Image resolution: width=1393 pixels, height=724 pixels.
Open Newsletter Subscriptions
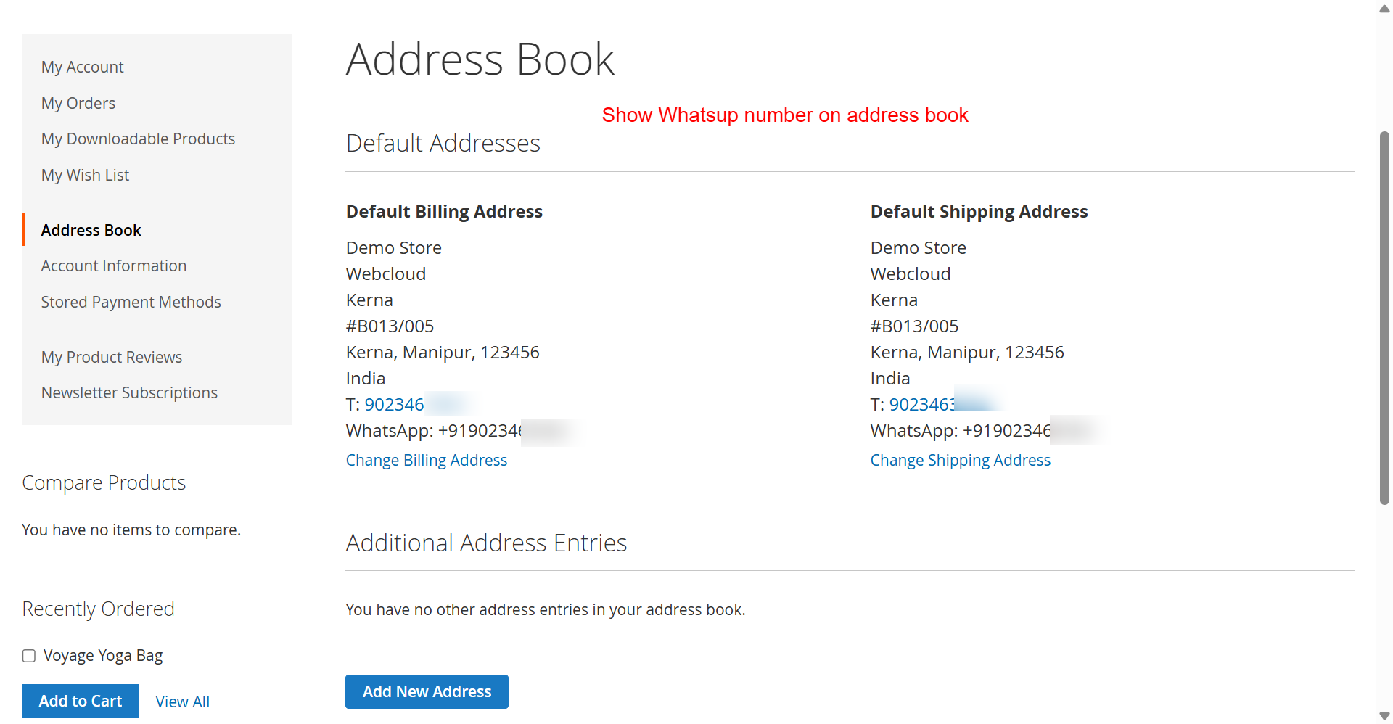[x=129, y=392]
